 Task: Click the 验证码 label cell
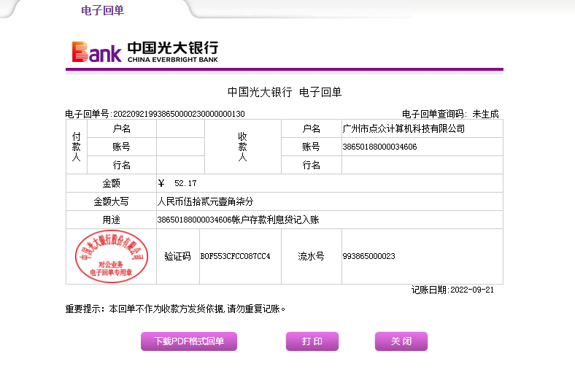pos(178,256)
